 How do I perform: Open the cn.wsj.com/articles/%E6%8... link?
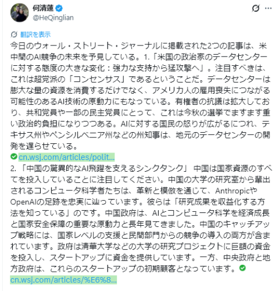(x=63, y=280)
